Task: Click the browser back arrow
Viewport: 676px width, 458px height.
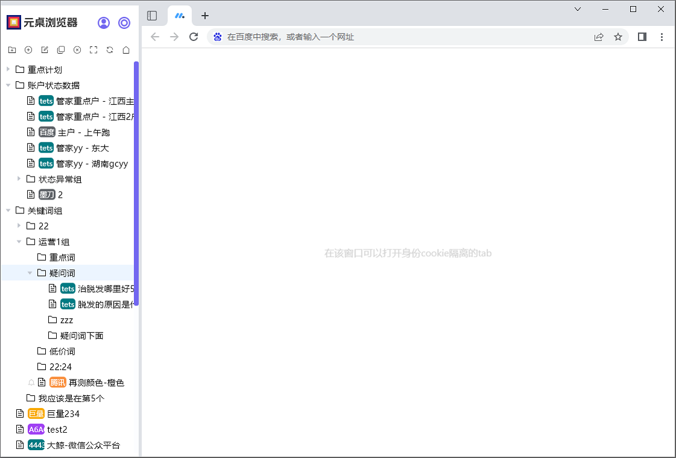Action: (155, 37)
